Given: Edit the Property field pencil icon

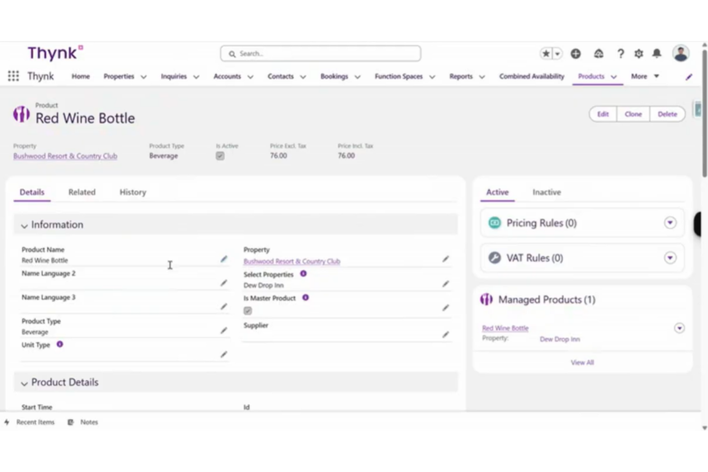Looking at the screenshot, I should 445,259.
